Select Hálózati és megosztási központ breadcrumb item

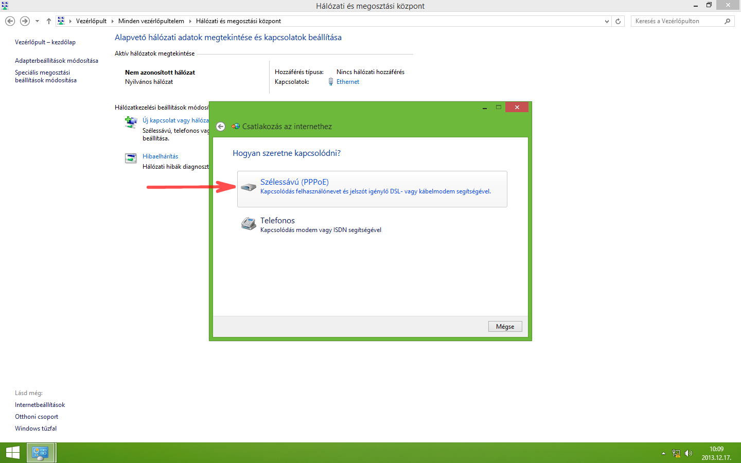coord(238,21)
